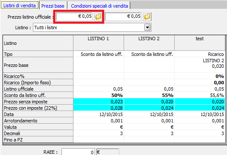This screenshot has height=155, width=227.
Task: Click the Sconto da listino uff. row label
Action: pyautogui.click(x=38, y=95)
